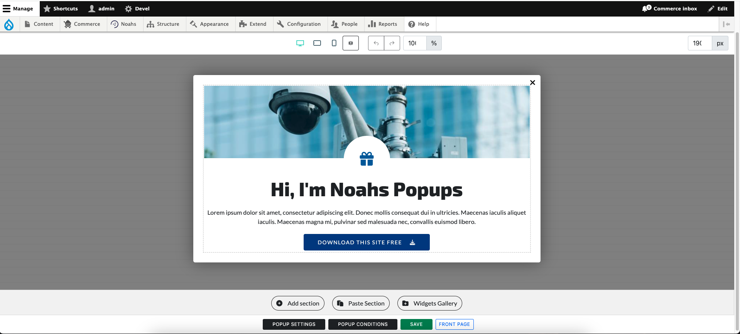The width and height of the screenshot is (740, 334).
Task: Open Shortcuts tab
Action: [61, 8]
